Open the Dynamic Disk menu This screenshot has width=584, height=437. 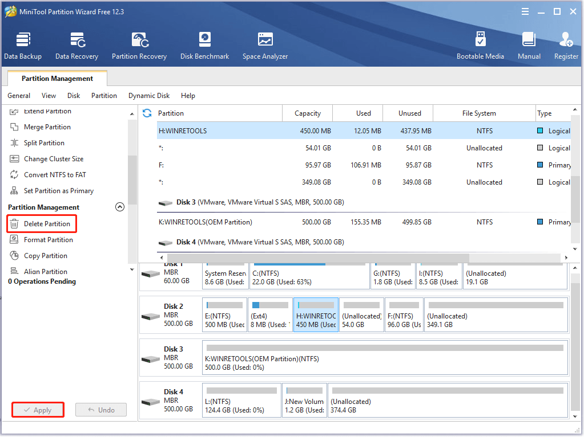149,96
